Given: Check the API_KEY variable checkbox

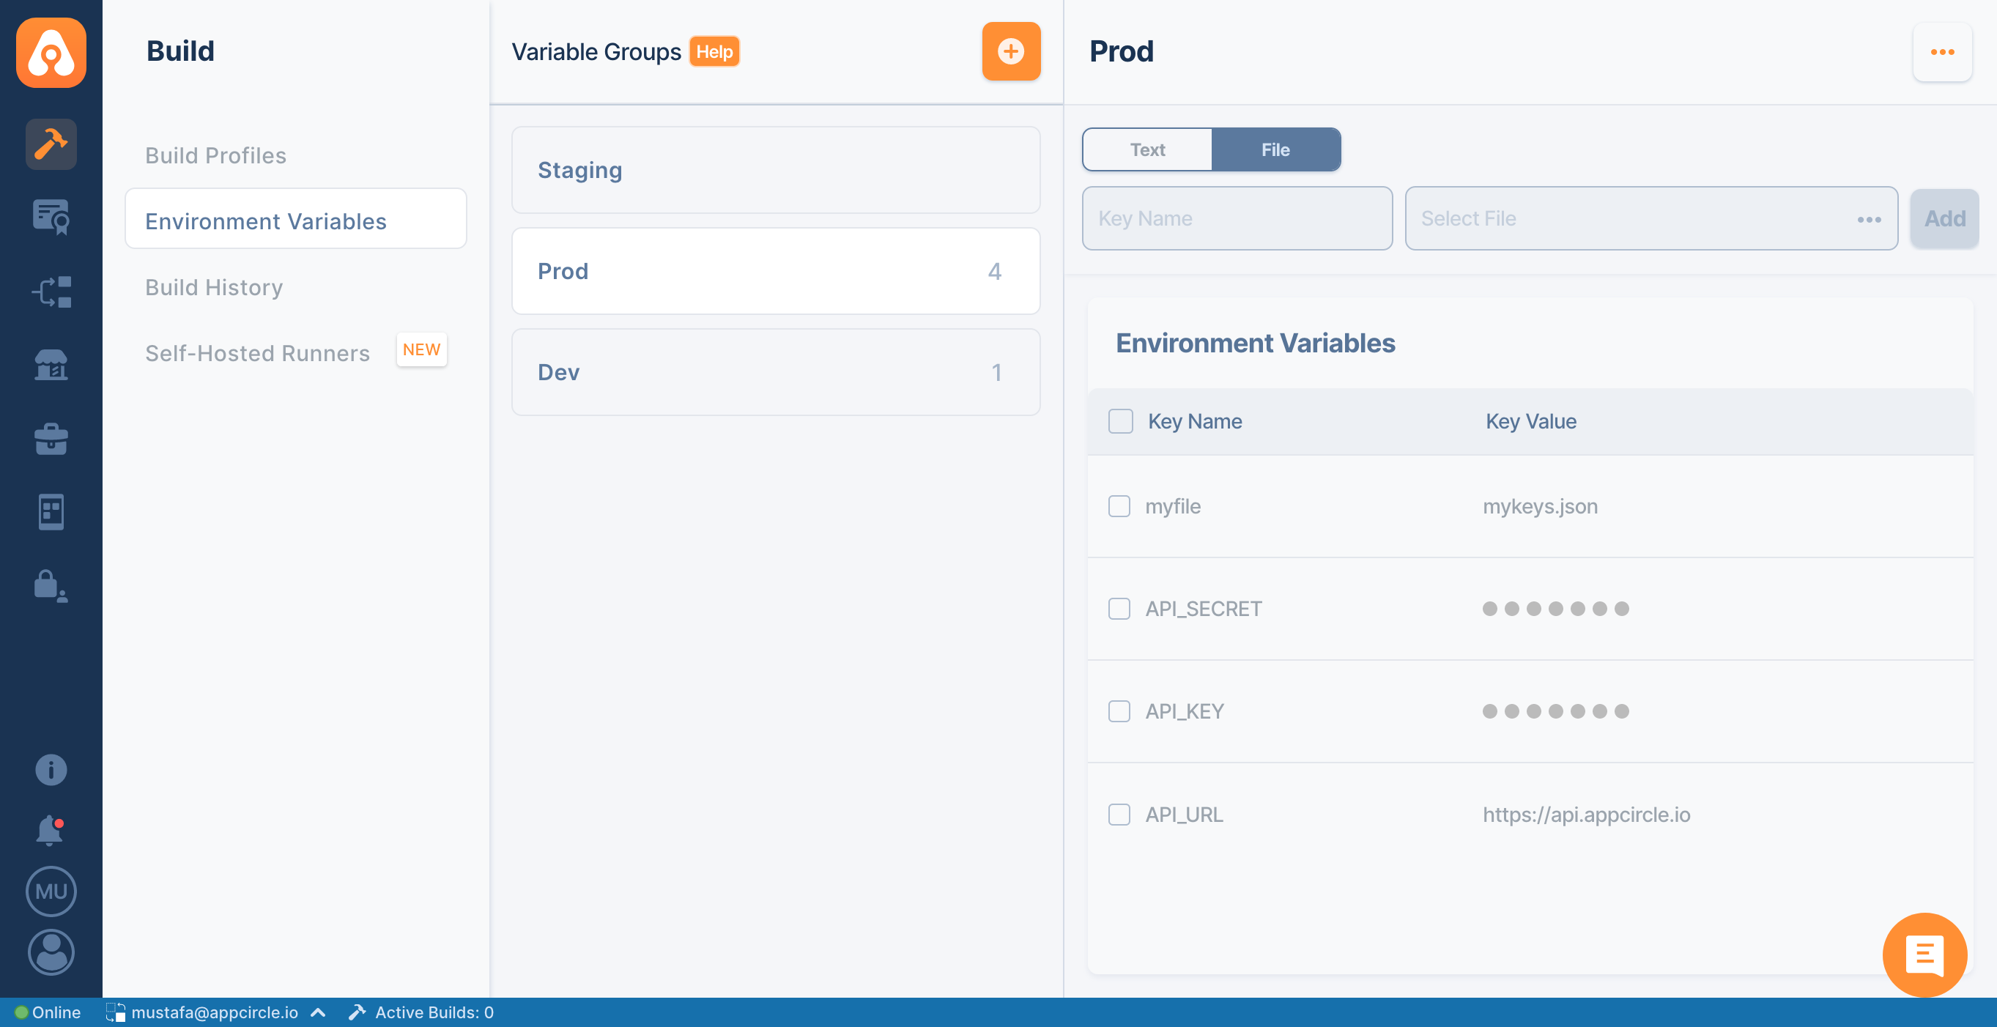Looking at the screenshot, I should [x=1119, y=711].
